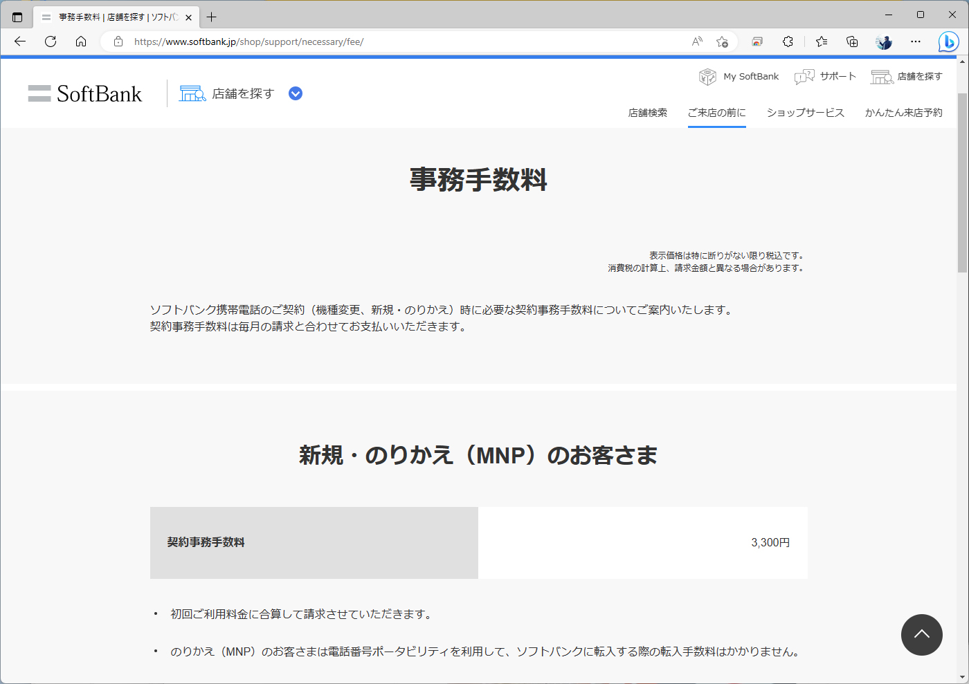This screenshot has width=969, height=684.
Task: Click the のりかえ（MNP）のお客さまは電話番号ポータビリティ bullet
Action: point(485,651)
